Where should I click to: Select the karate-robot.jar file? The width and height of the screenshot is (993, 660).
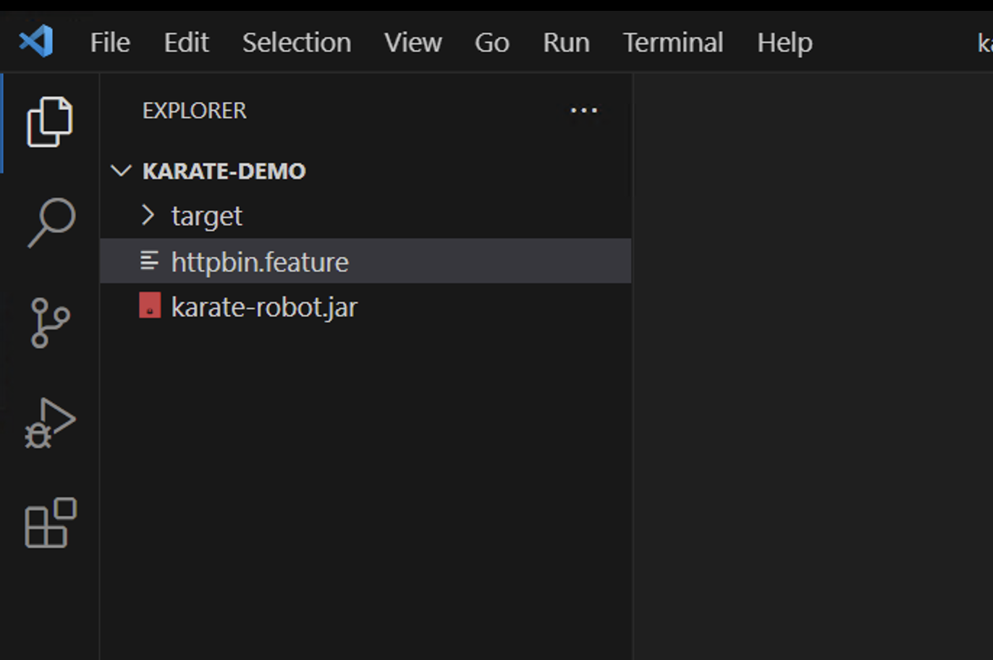[x=263, y=306]
